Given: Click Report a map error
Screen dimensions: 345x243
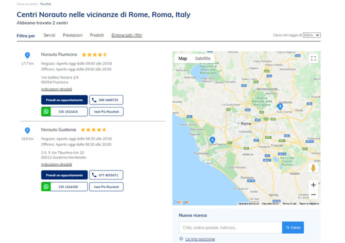Looking at the screenshot, I should pyautogui.click(x=309, y=203).
